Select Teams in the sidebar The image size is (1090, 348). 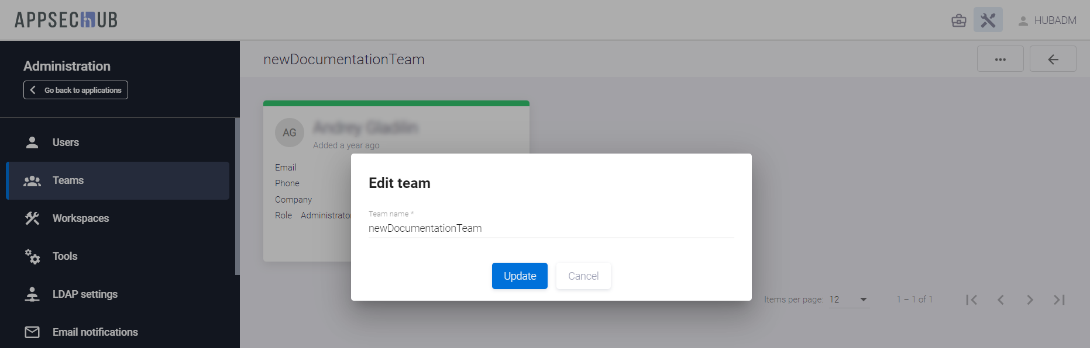[x=68, y=180]
